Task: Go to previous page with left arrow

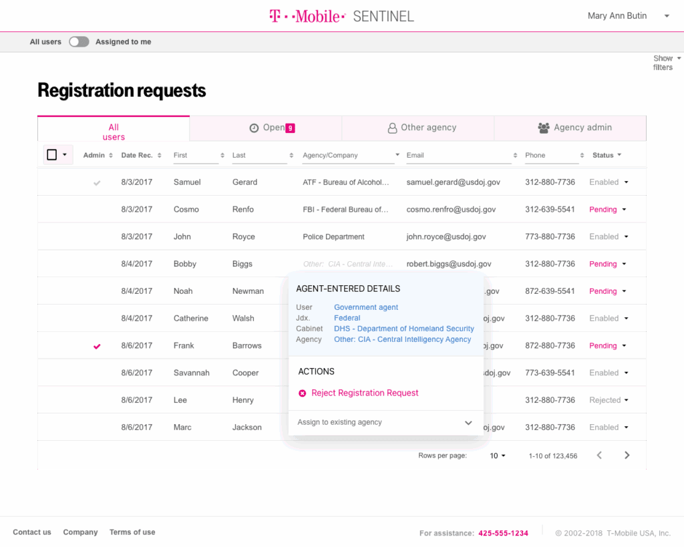Action: pyautogui.click(x=599, y=455)
